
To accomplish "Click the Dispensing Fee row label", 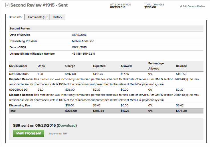I will 20,105.
